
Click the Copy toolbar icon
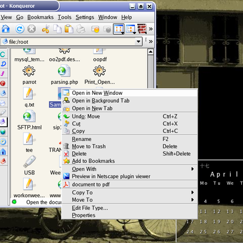click(x=57, y=29)
